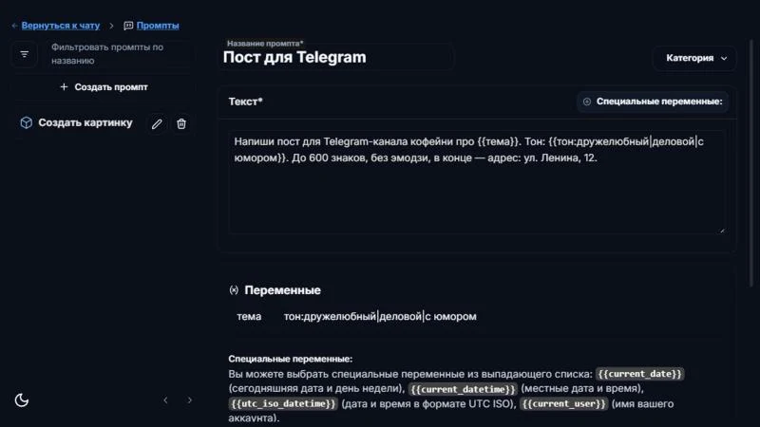The width and height of the screenshot is (760, 427).
Task: Delete the Создать картинку prompt via the trash icon
Action: (x=181, y=124)
